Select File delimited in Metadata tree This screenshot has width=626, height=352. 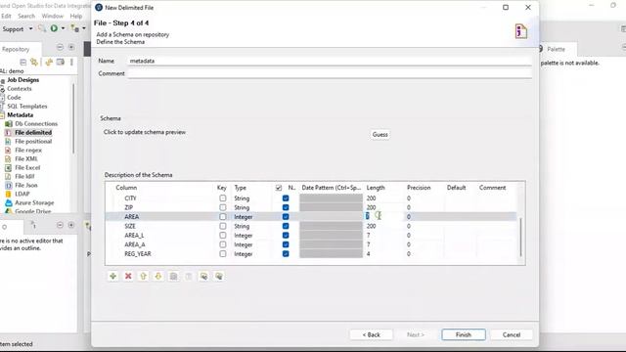click(33, 133)
